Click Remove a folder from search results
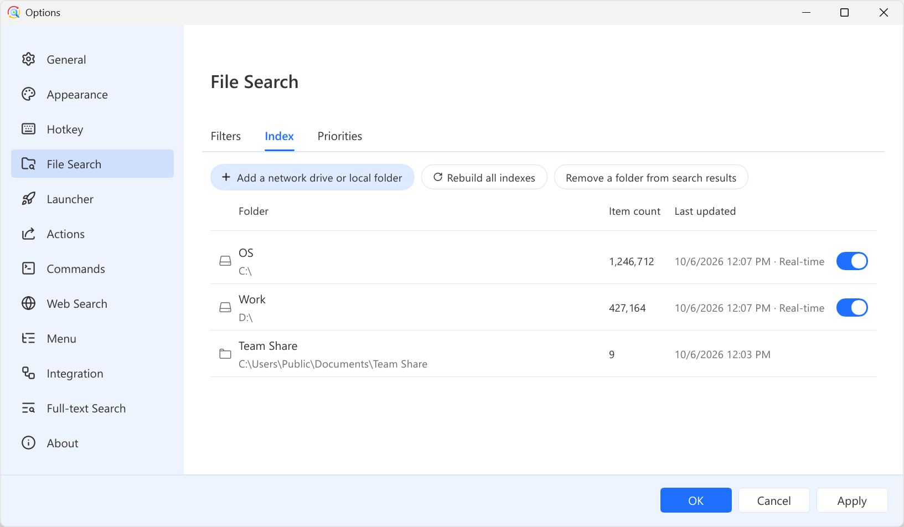This screenshot has height=527, width=904. tap(651, 177)
